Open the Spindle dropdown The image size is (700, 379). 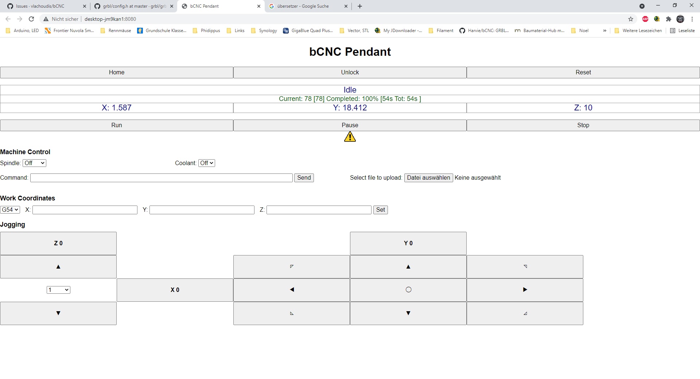click(34, 163)
